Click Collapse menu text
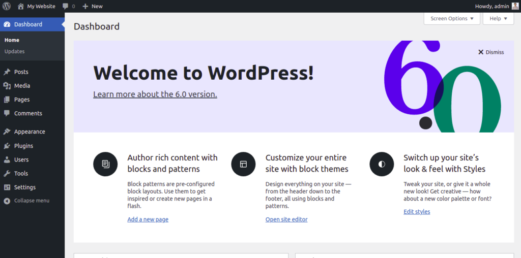Screen dimensions: 521x258 coord(32,201)
